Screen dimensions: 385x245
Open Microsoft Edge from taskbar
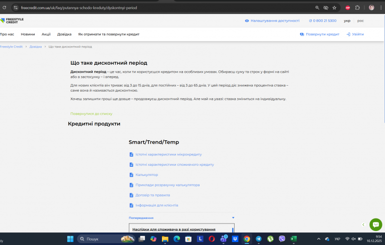point(177,239)
